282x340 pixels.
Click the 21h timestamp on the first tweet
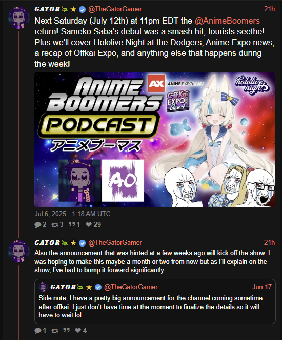click(x=269, y=9)
